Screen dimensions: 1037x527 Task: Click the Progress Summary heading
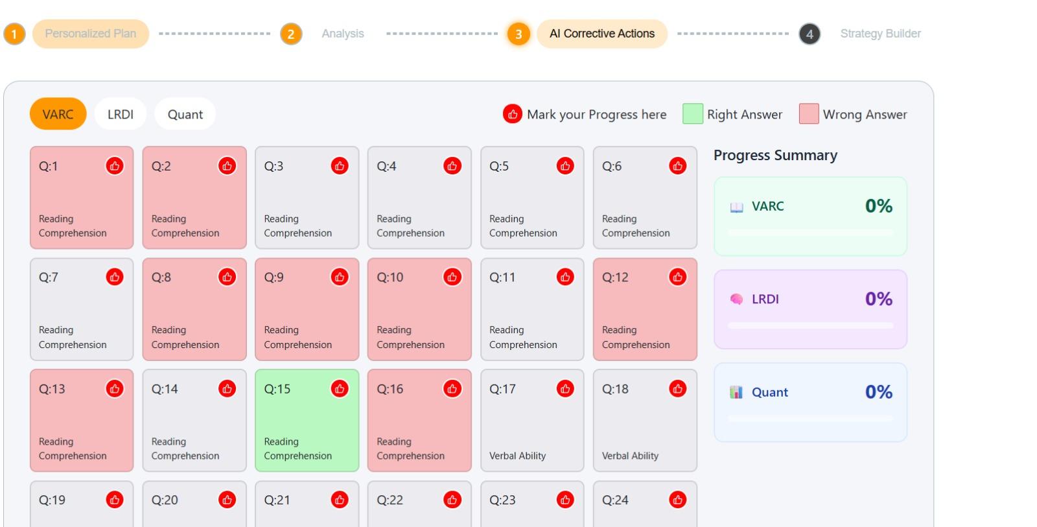click(x=775, y=156)
